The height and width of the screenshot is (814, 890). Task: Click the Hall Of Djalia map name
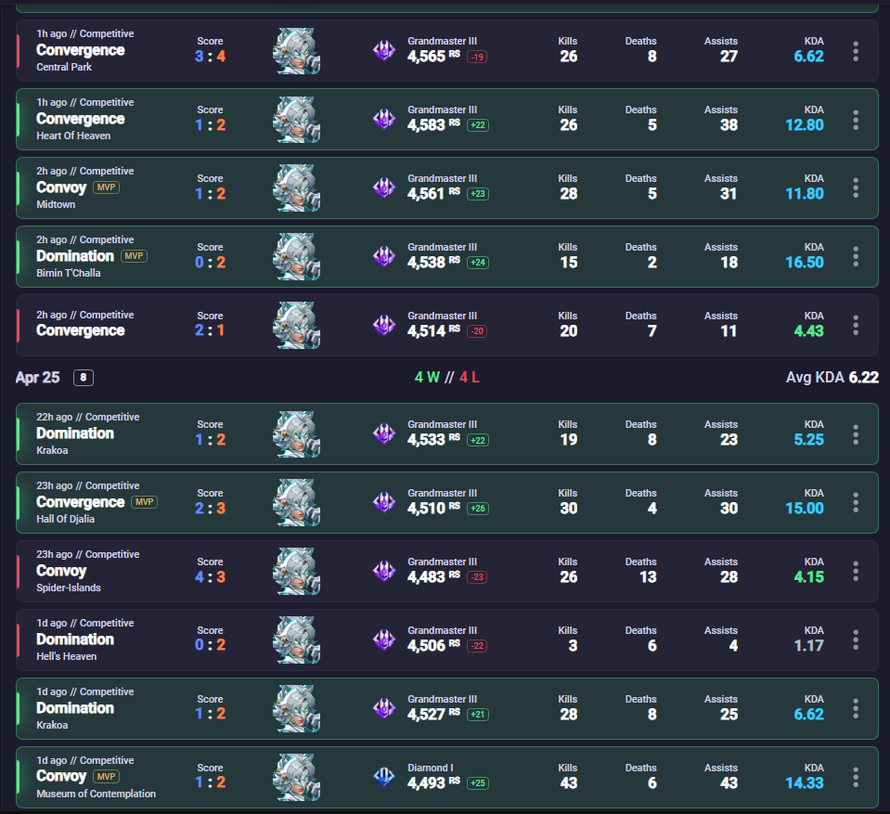coord(65,519)
